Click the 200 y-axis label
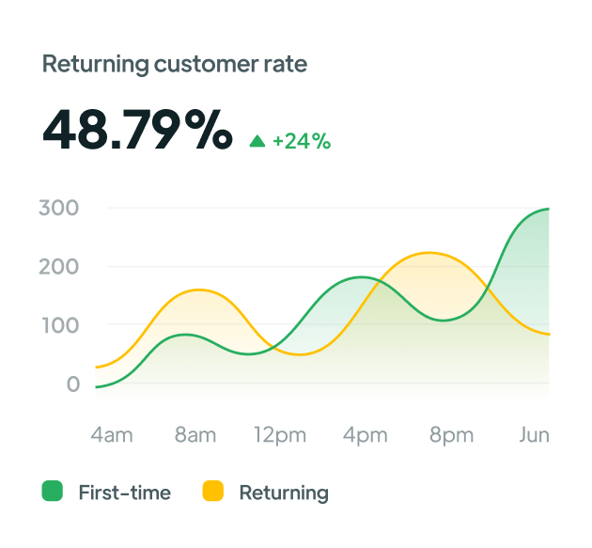Viewport: 592px width, 548px height. [x=59, y=266]
